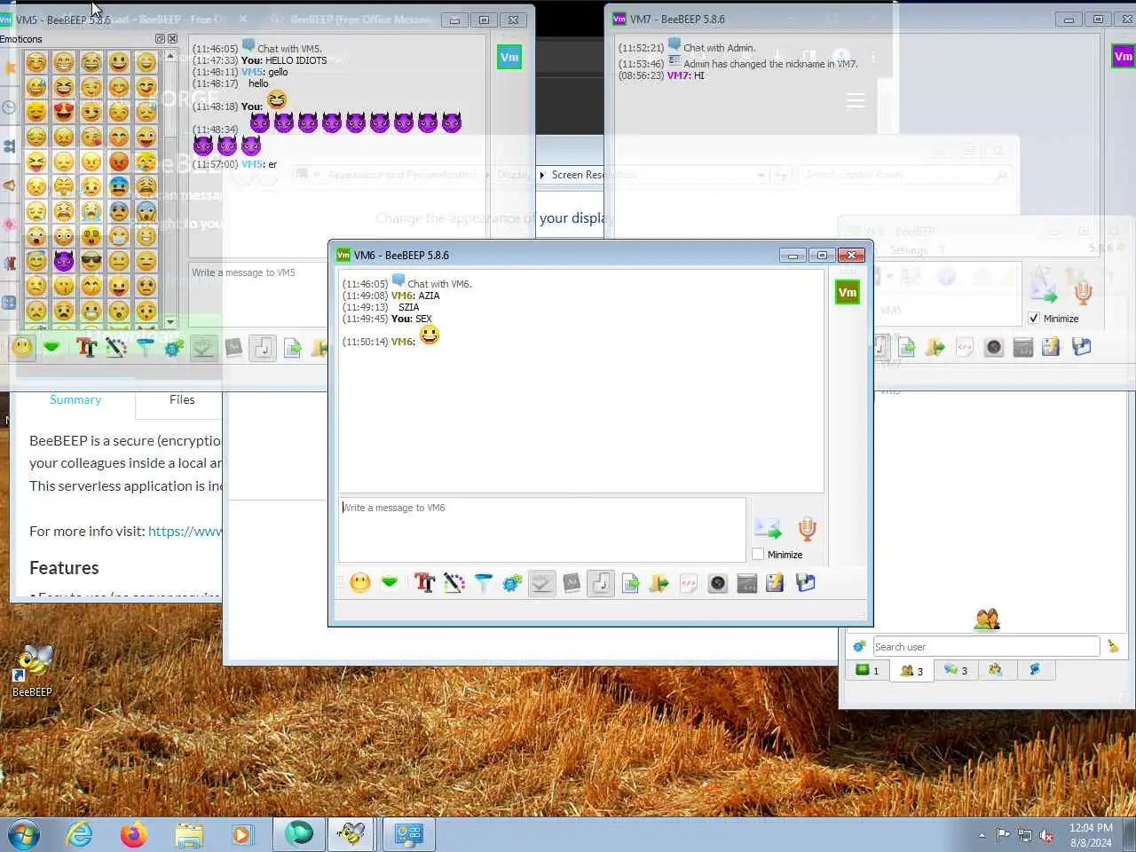Show hidden tray icons arrow

click(x=982, y=835)
